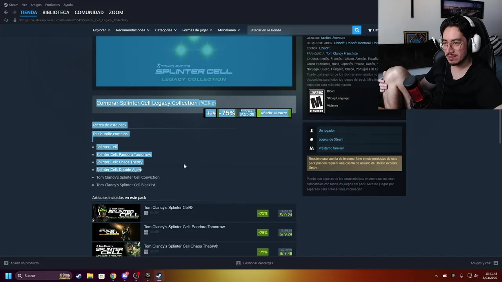Click the ESRB Mature 17+ rating badge
Image resolution: width=502 pixels, height=282 pixels.
tap(316, 101)
